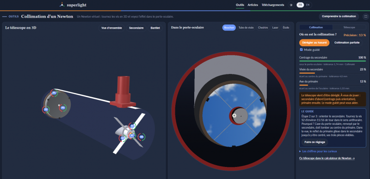Screen dimensions: 370x179
Task: Enter fullscreen mode with the expand icon
Action: (366, 17)
